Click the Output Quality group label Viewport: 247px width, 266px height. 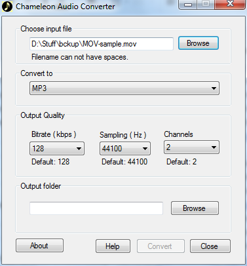click(x=43, y=115)
